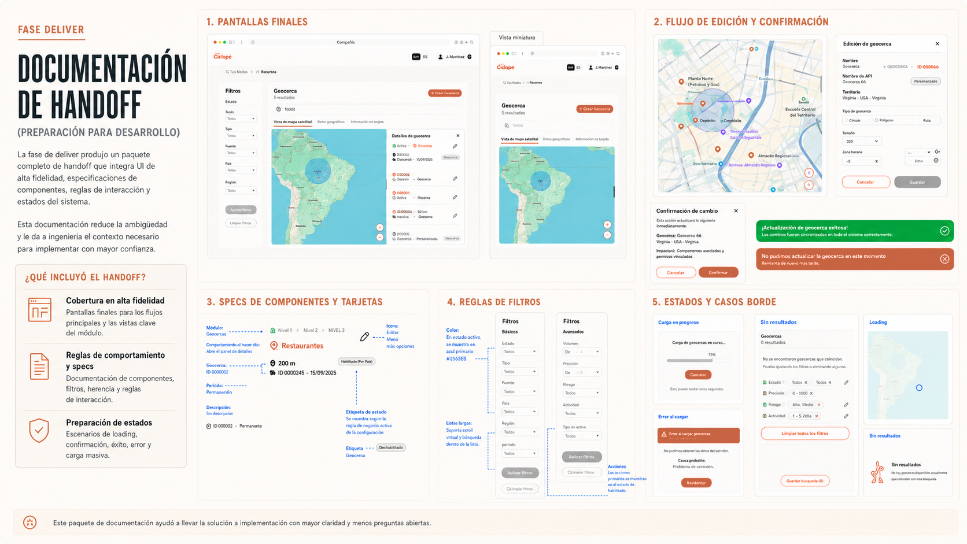Click Cancelar in the Edición de geocerca panel
Screen dimensions: 967x544
point(865,182)
